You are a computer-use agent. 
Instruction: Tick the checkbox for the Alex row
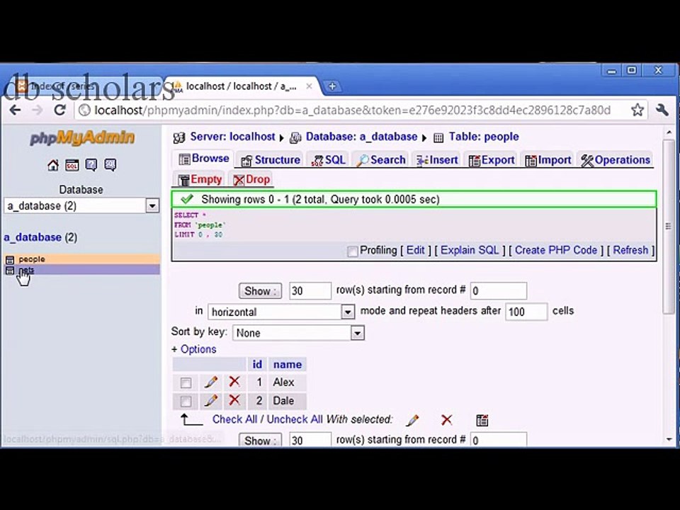186,383
